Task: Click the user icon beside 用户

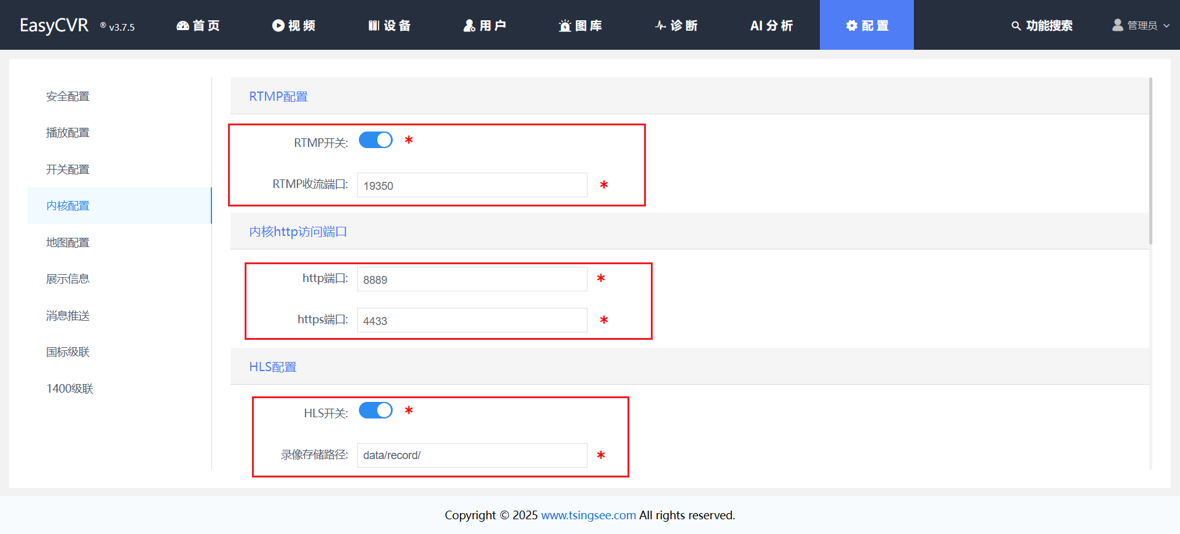Action: pos(470,25)
